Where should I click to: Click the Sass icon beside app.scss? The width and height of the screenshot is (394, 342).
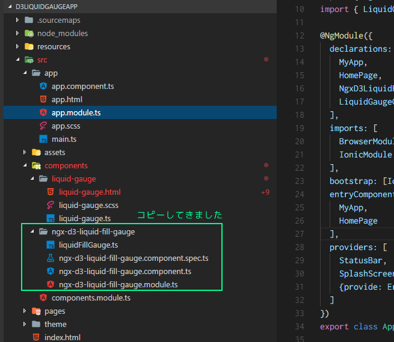coord(43,126)
